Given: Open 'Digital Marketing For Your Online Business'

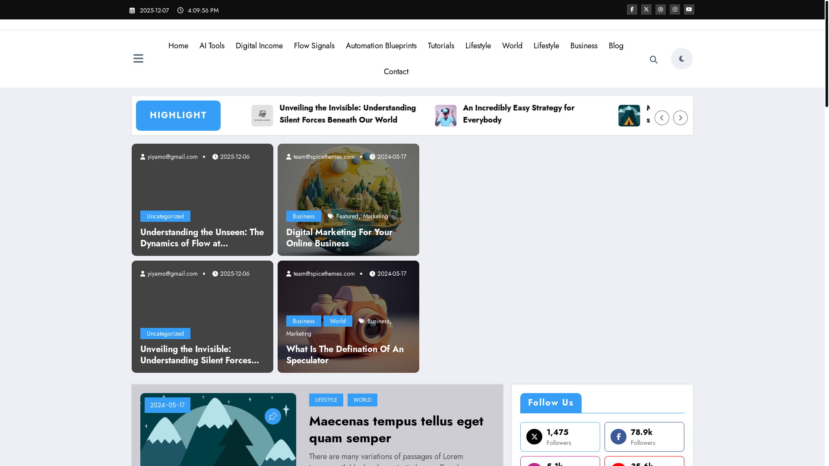Looking at the screenshot, I should point(339,238).
